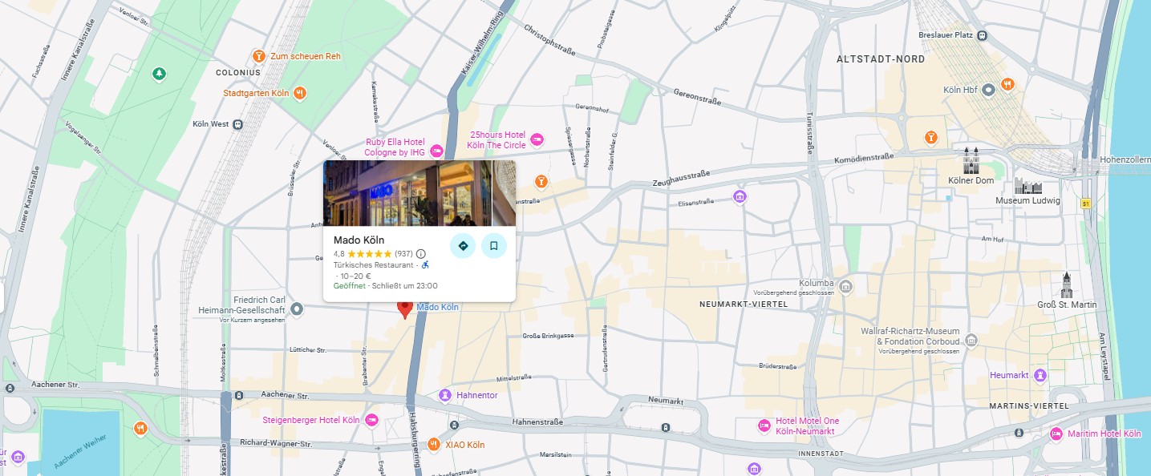The height and width of the screenshot is (476, 1151).
Task: Click the Groß St. Martin church icon
Action: pyautogui.click(x=1067, y=285)
